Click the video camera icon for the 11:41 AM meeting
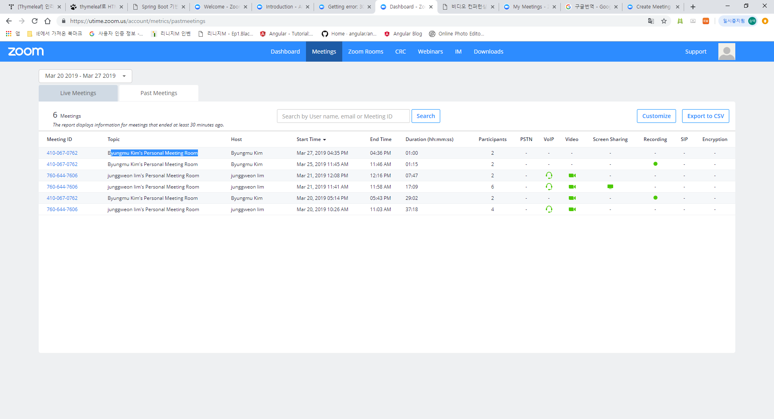 tap(572, 187)
